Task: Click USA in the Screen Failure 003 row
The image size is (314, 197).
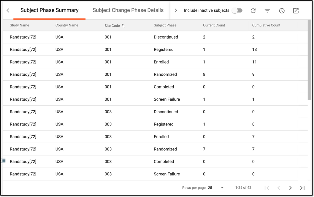Action: pyautogui.click(x=59, y=174)
